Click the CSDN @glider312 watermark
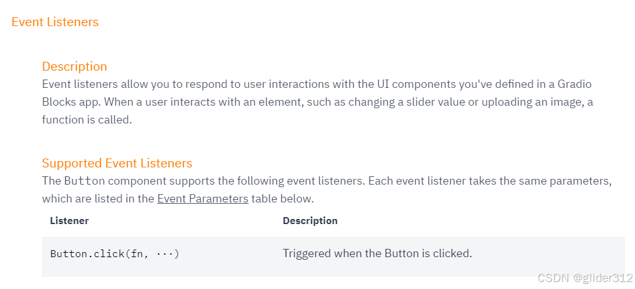Screen dimensions: 635x289 coord(585,278)
